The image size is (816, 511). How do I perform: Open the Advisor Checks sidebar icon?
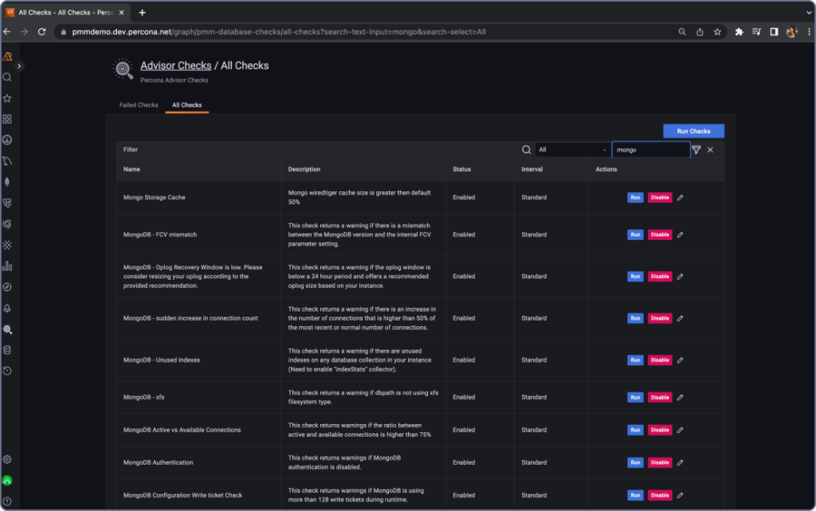[7, 329]
